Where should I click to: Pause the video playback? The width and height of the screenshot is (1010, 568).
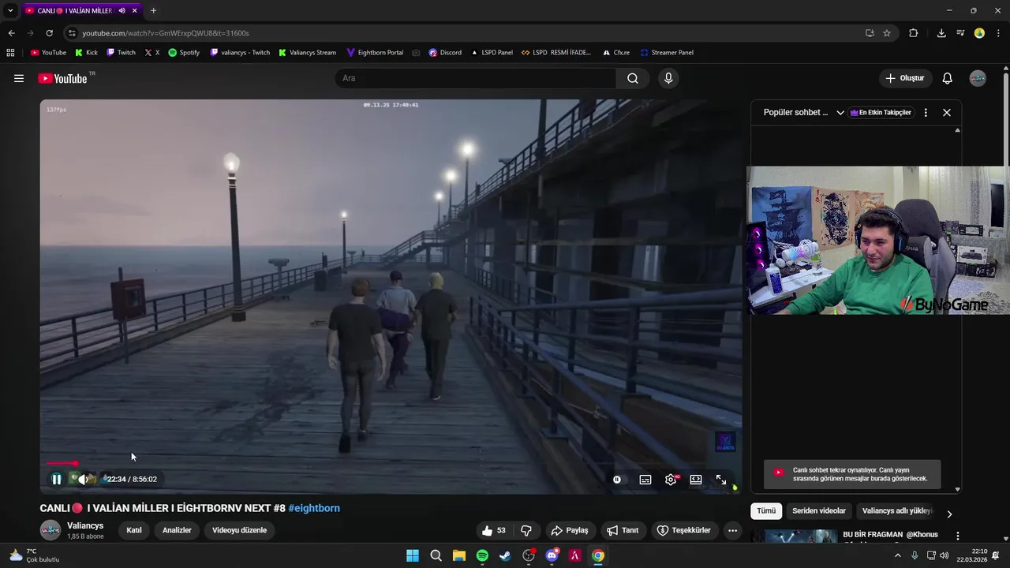[57, 479]
